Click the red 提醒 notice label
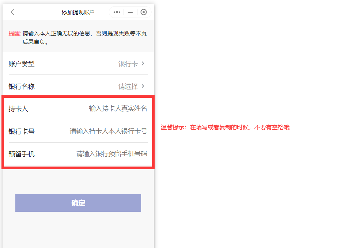Viewport: 348px width, 248px height. point(14,34)
